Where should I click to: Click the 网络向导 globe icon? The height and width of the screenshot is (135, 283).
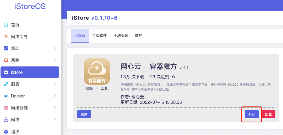6,37
